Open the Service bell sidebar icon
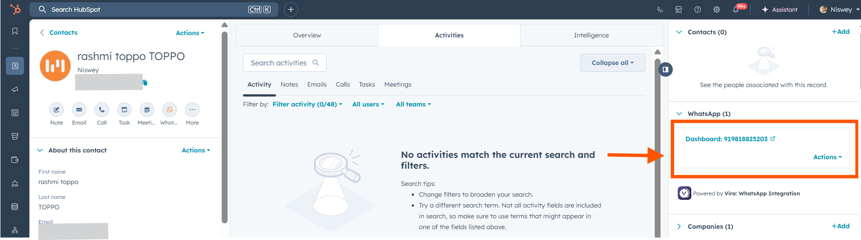Image resolution: width=861 pixels, height=240 pixels. [15, 183]
